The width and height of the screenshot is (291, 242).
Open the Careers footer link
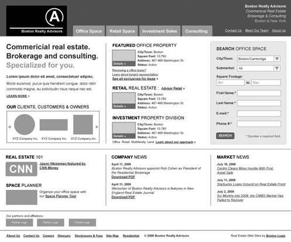48,236
